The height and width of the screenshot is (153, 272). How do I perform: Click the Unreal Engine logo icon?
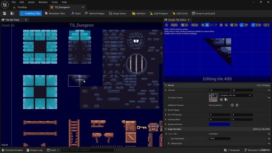click(5, 5)
